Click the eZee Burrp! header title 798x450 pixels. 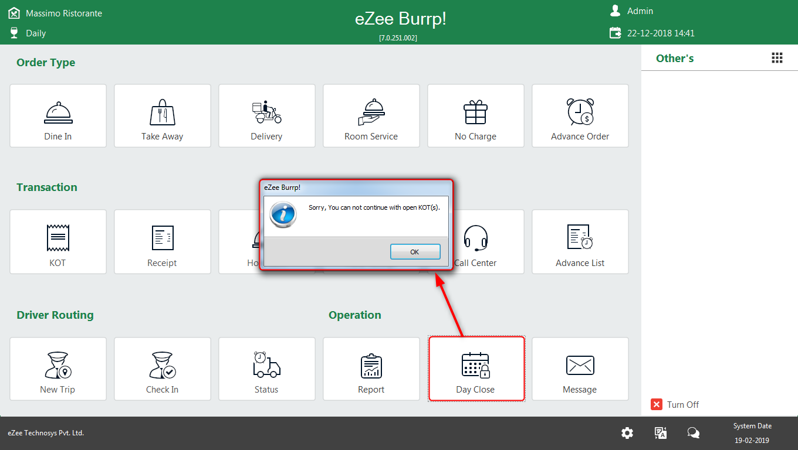click(x=401, y=19)
